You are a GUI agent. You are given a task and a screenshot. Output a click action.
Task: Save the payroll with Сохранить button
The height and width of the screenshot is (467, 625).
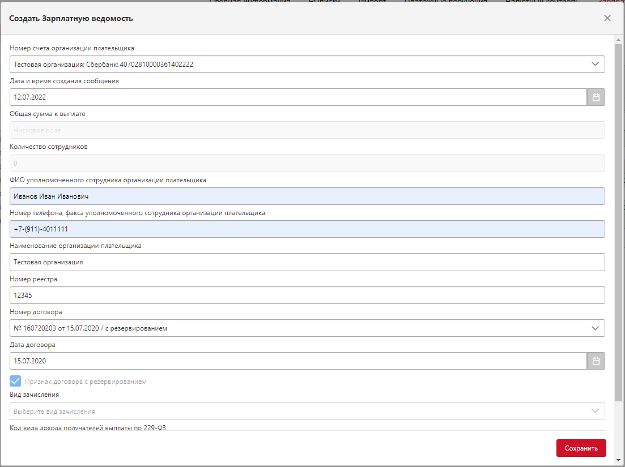tap(581, 448)
